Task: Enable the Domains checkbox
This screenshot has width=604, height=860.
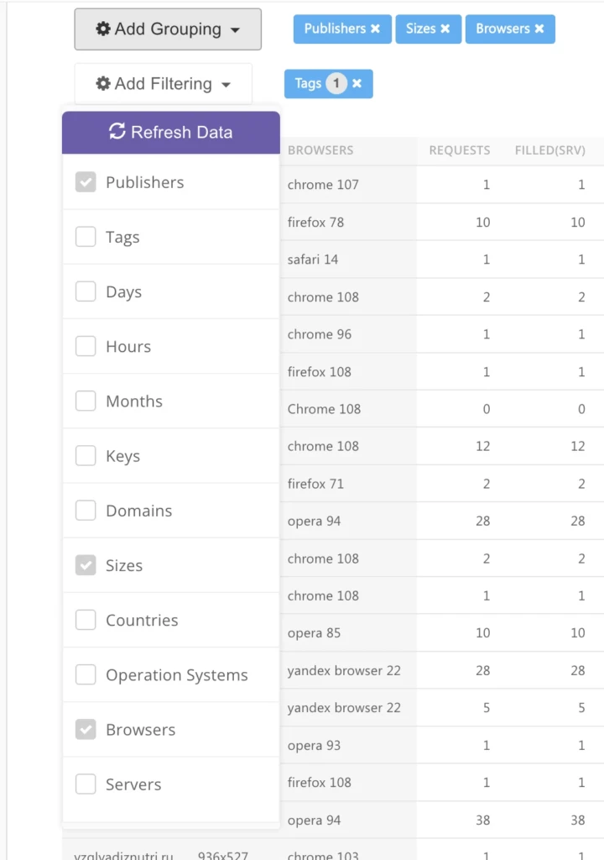Action: [x=86, y=510]
